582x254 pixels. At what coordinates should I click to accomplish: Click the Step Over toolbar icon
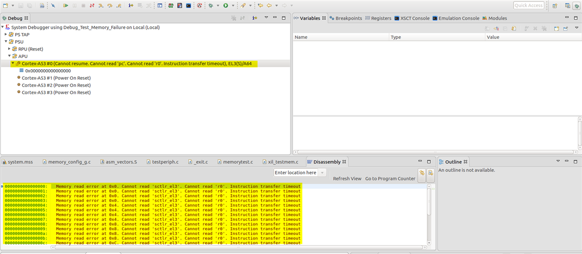109,5
